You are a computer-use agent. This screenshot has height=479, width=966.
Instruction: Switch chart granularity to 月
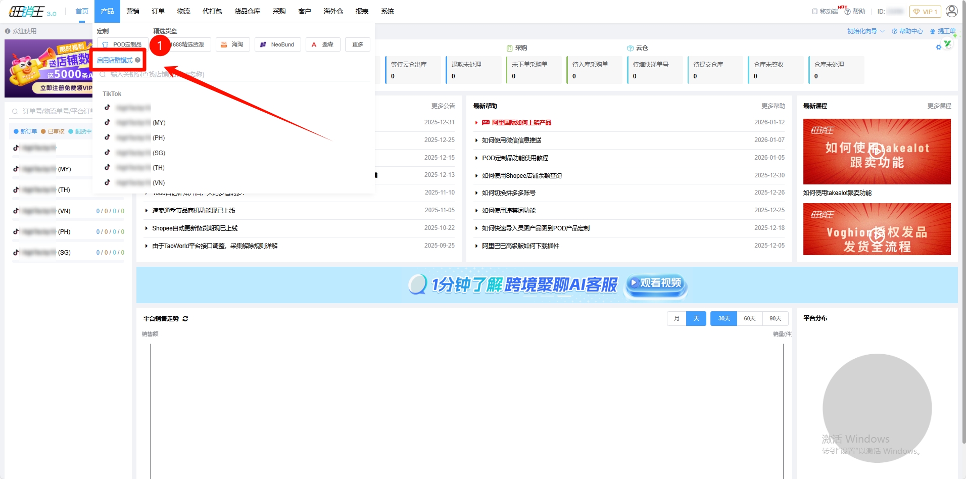[677, 318]
